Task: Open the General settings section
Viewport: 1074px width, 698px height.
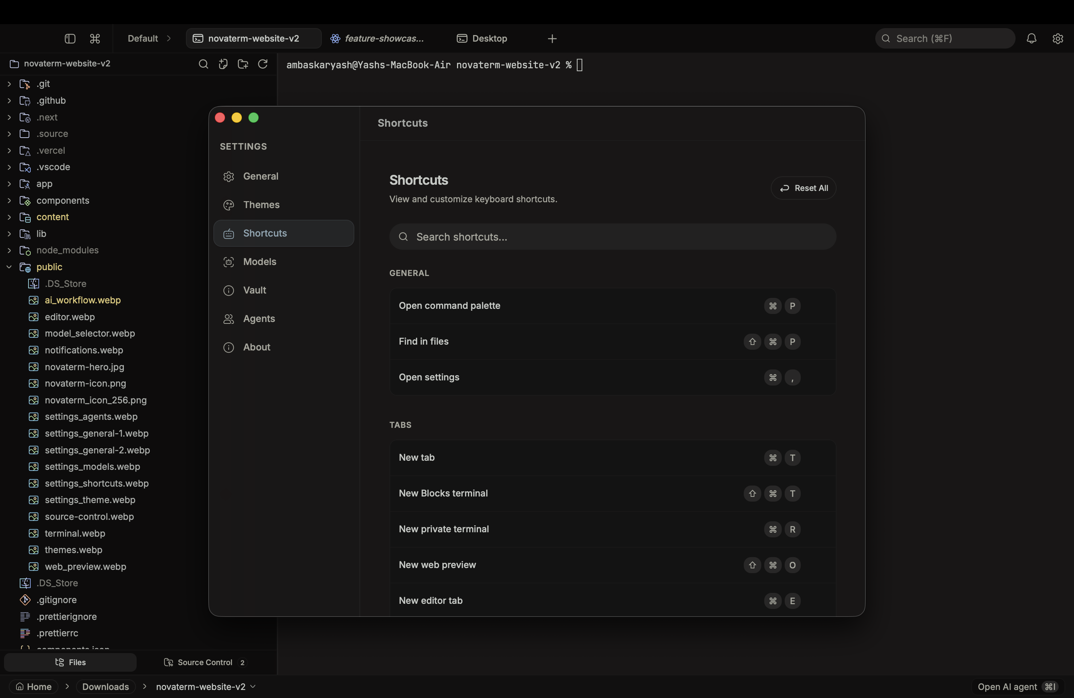Action: point(283,176)
